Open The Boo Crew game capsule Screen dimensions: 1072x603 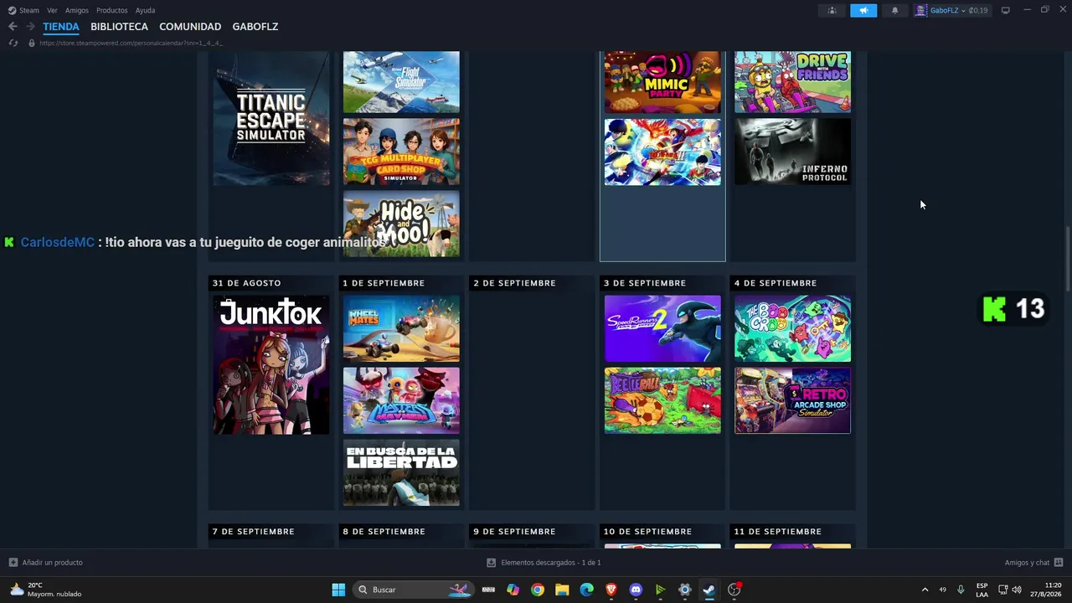(x=792, y=328)
